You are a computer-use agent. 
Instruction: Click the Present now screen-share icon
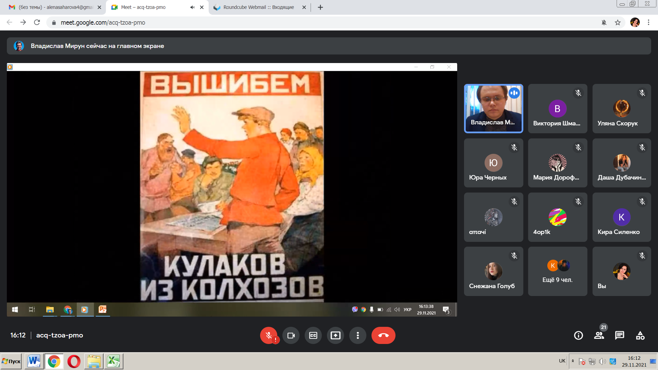pos(336,335)
